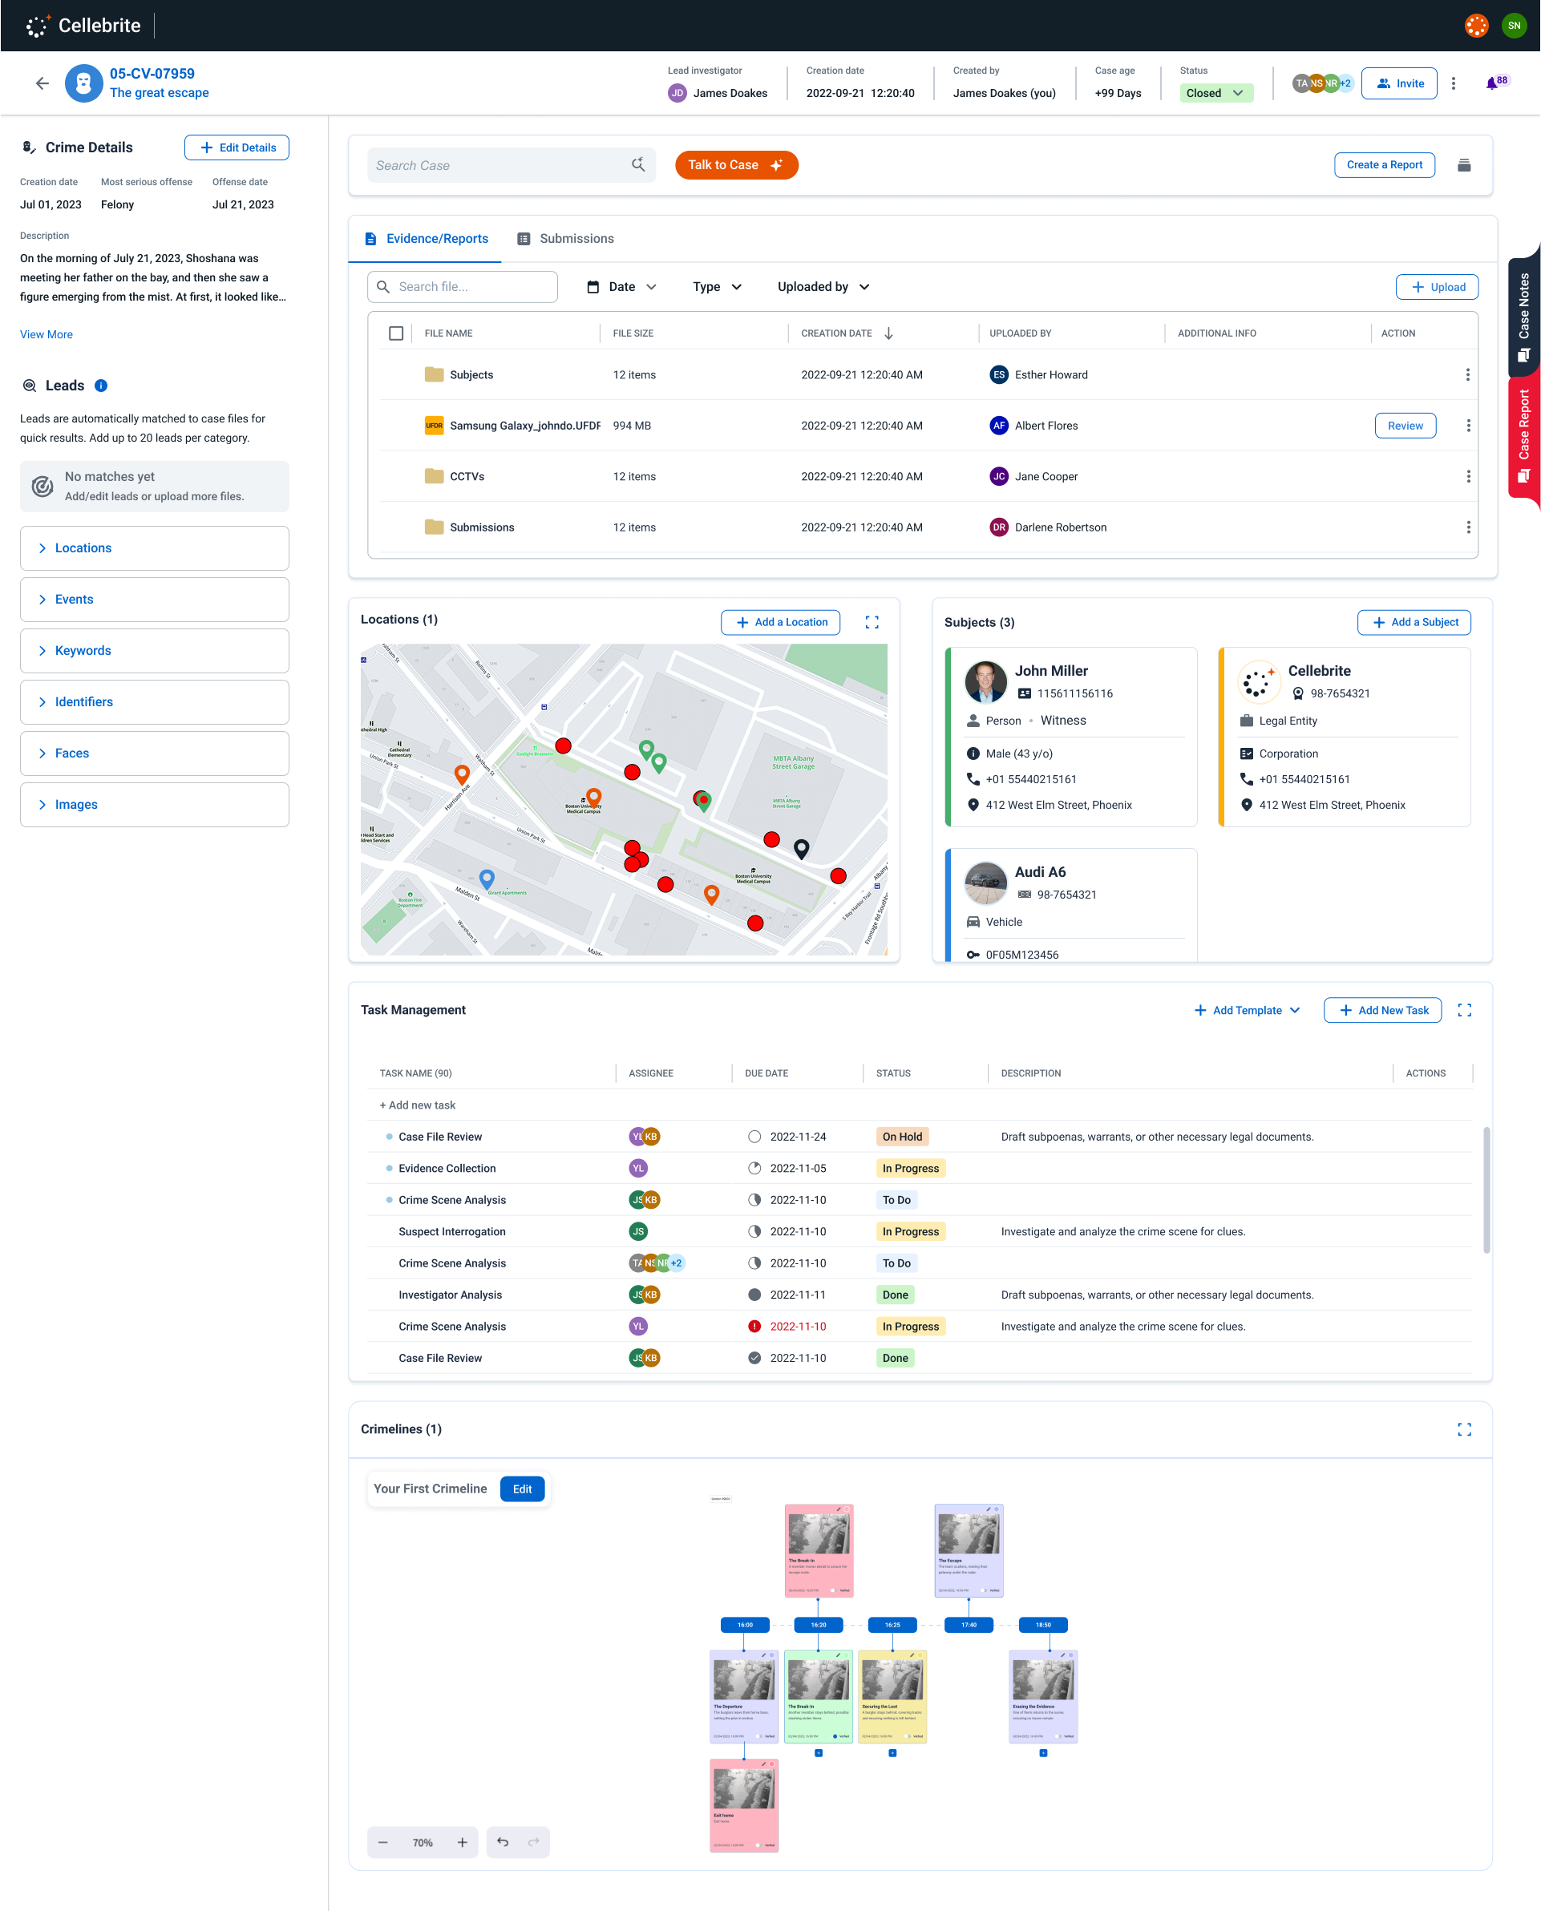The image size is (1541, 1911).
Task: Open the Case Notes side tab
Action: click(x=1523, y=315)
